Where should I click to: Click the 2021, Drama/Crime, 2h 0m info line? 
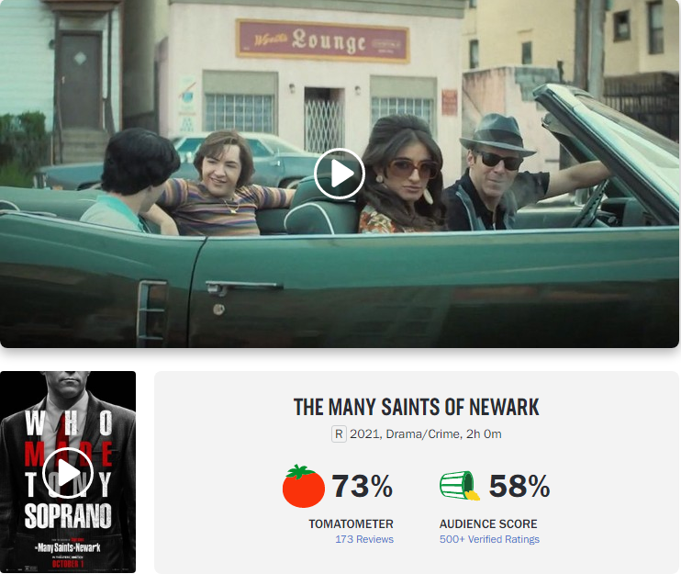[425, 434]
